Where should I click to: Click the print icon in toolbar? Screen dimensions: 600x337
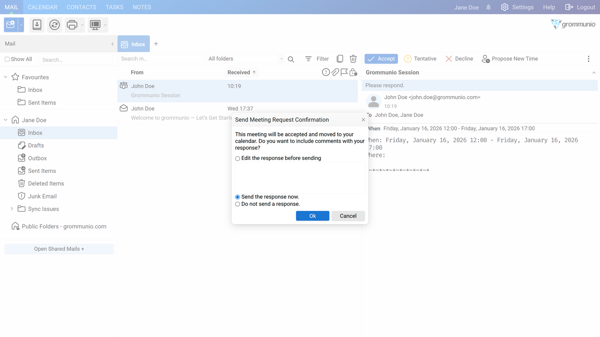point(72,25)
